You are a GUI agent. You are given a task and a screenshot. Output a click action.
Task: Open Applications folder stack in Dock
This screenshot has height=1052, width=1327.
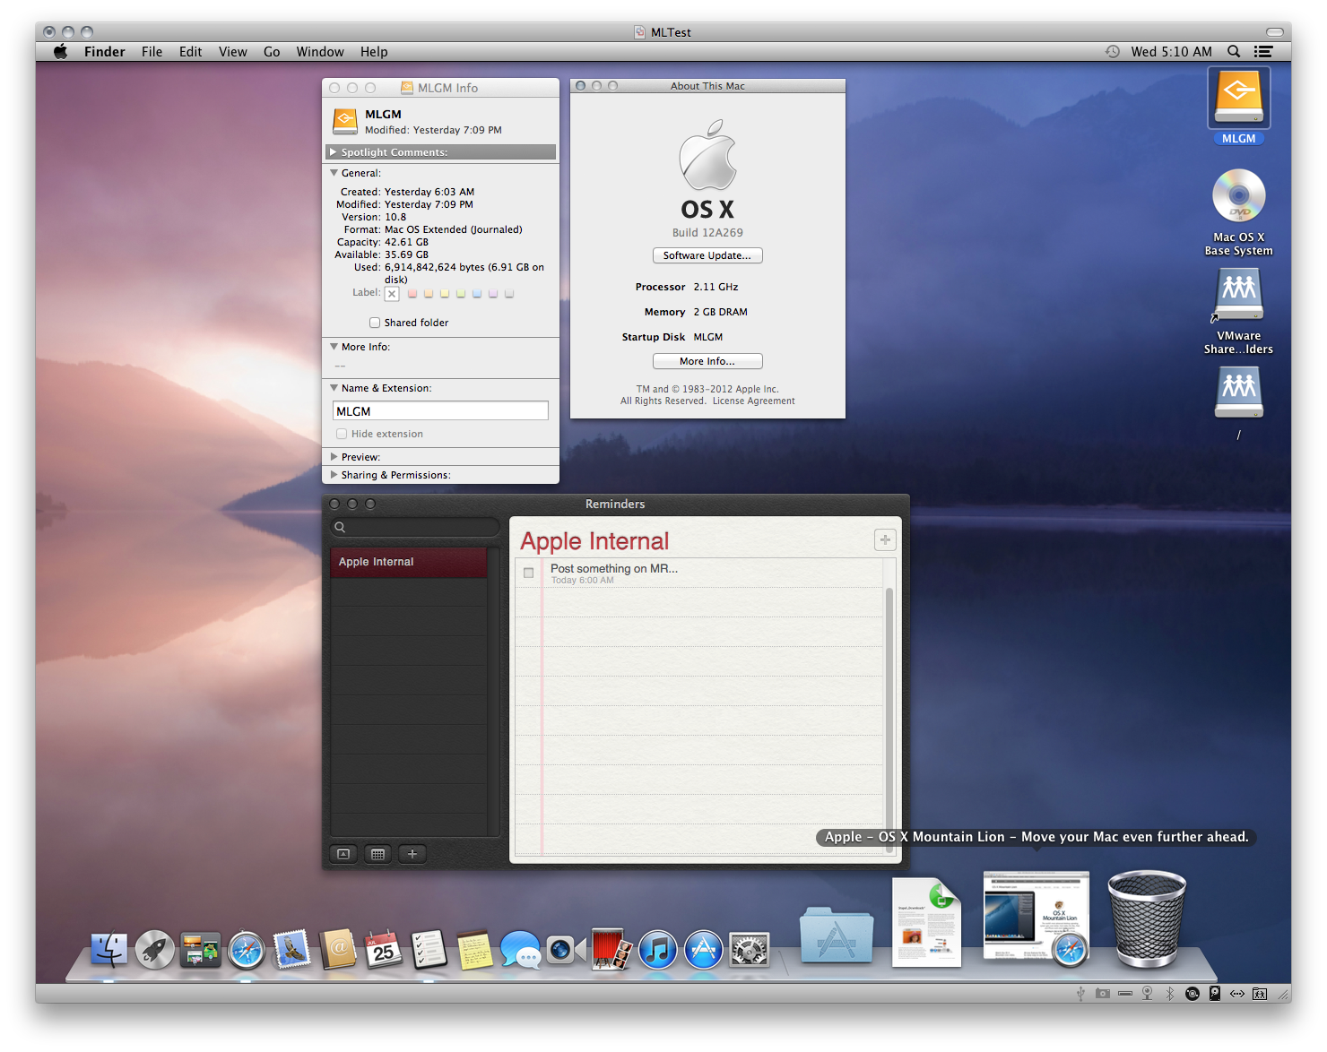tap(837, 936)
